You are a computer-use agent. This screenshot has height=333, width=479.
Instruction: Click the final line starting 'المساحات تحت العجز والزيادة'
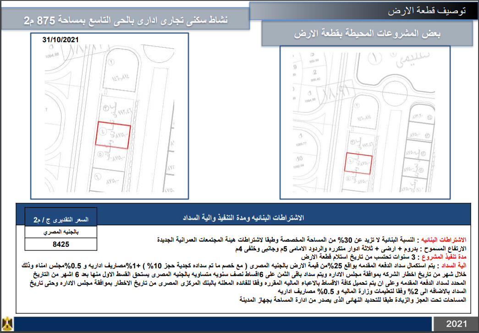(353, 300)
